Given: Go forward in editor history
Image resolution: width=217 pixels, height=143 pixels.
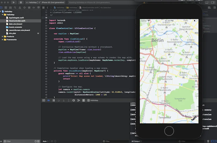Looking at the screenshot, I should point(51,8).
